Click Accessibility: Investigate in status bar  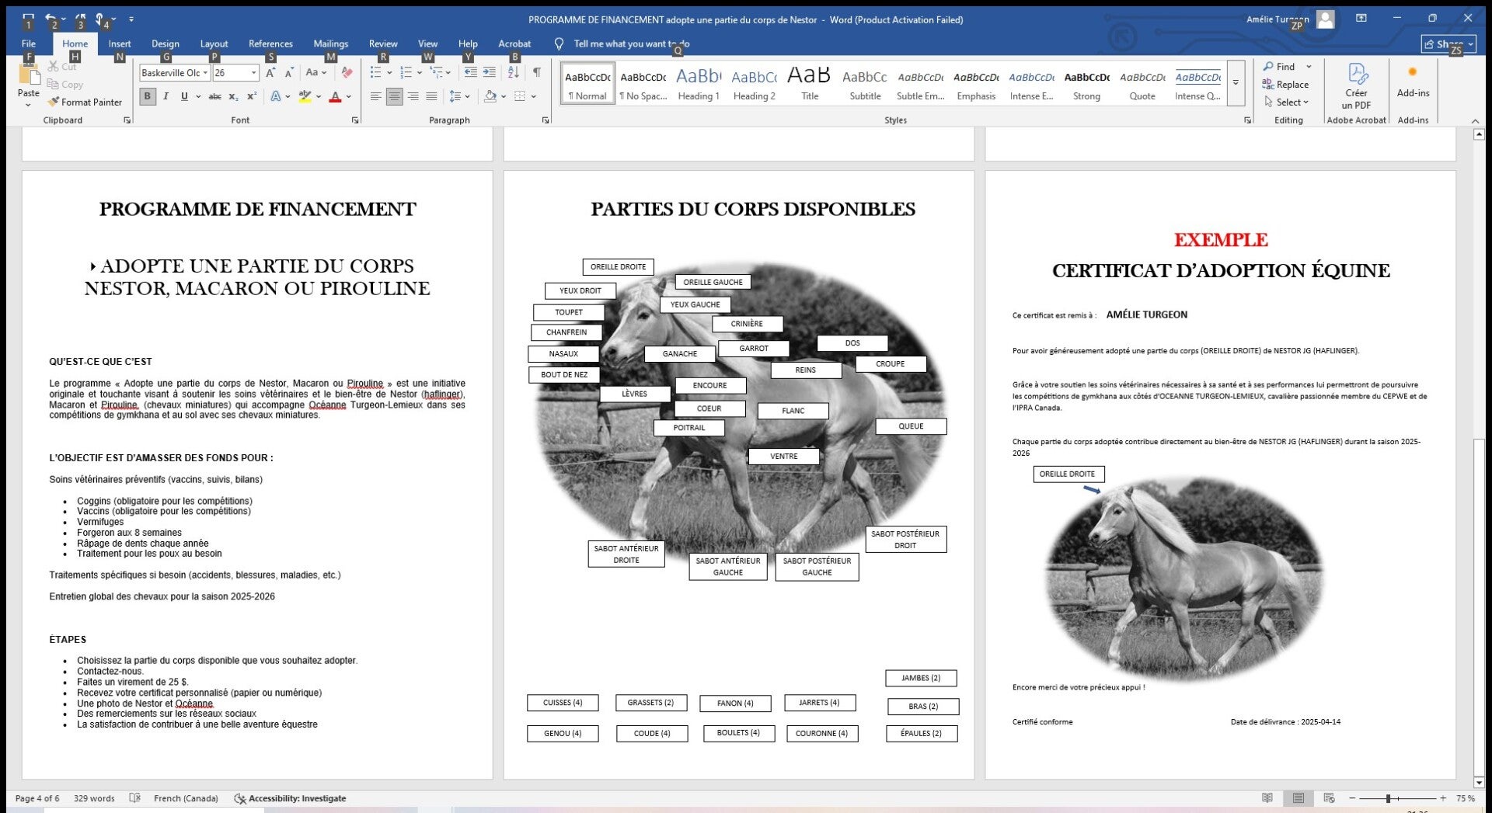[x=290, y=798]
